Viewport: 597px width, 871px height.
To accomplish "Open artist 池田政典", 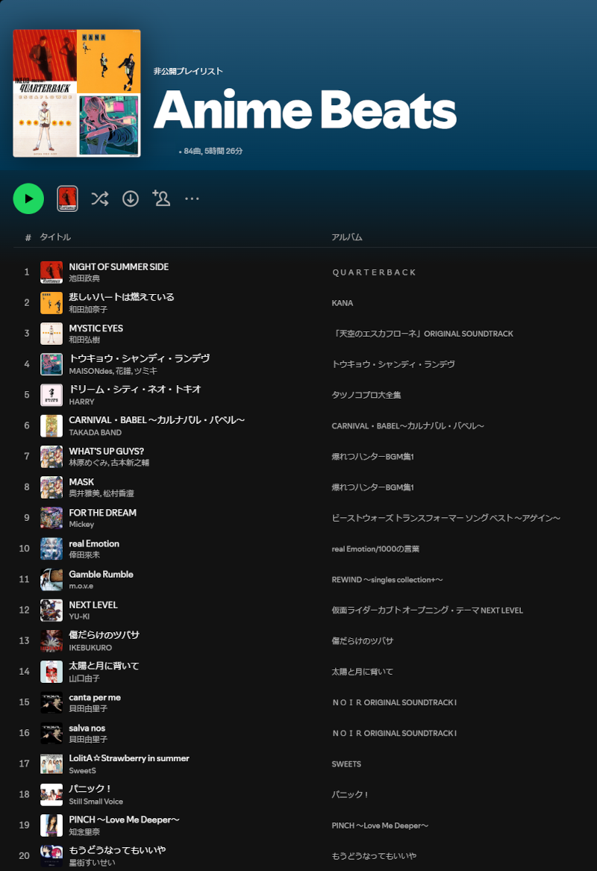I will [84, 278].
